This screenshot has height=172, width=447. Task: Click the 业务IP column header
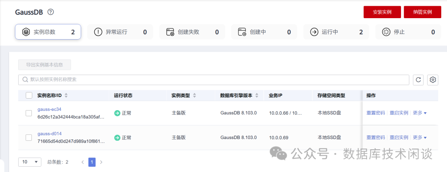point(275,96)
